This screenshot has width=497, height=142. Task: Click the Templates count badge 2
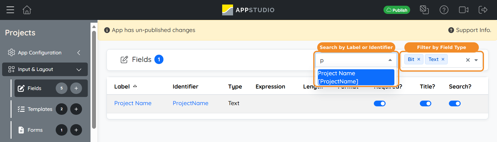[x=61, y=109]
